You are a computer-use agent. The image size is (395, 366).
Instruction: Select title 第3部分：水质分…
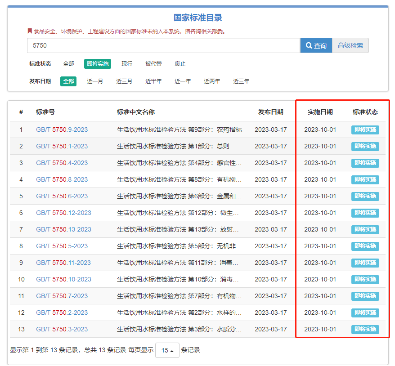click(x=215, y=329)
